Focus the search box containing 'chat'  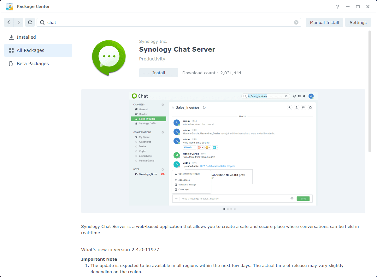pyautogui.click(x=169, y=22)
